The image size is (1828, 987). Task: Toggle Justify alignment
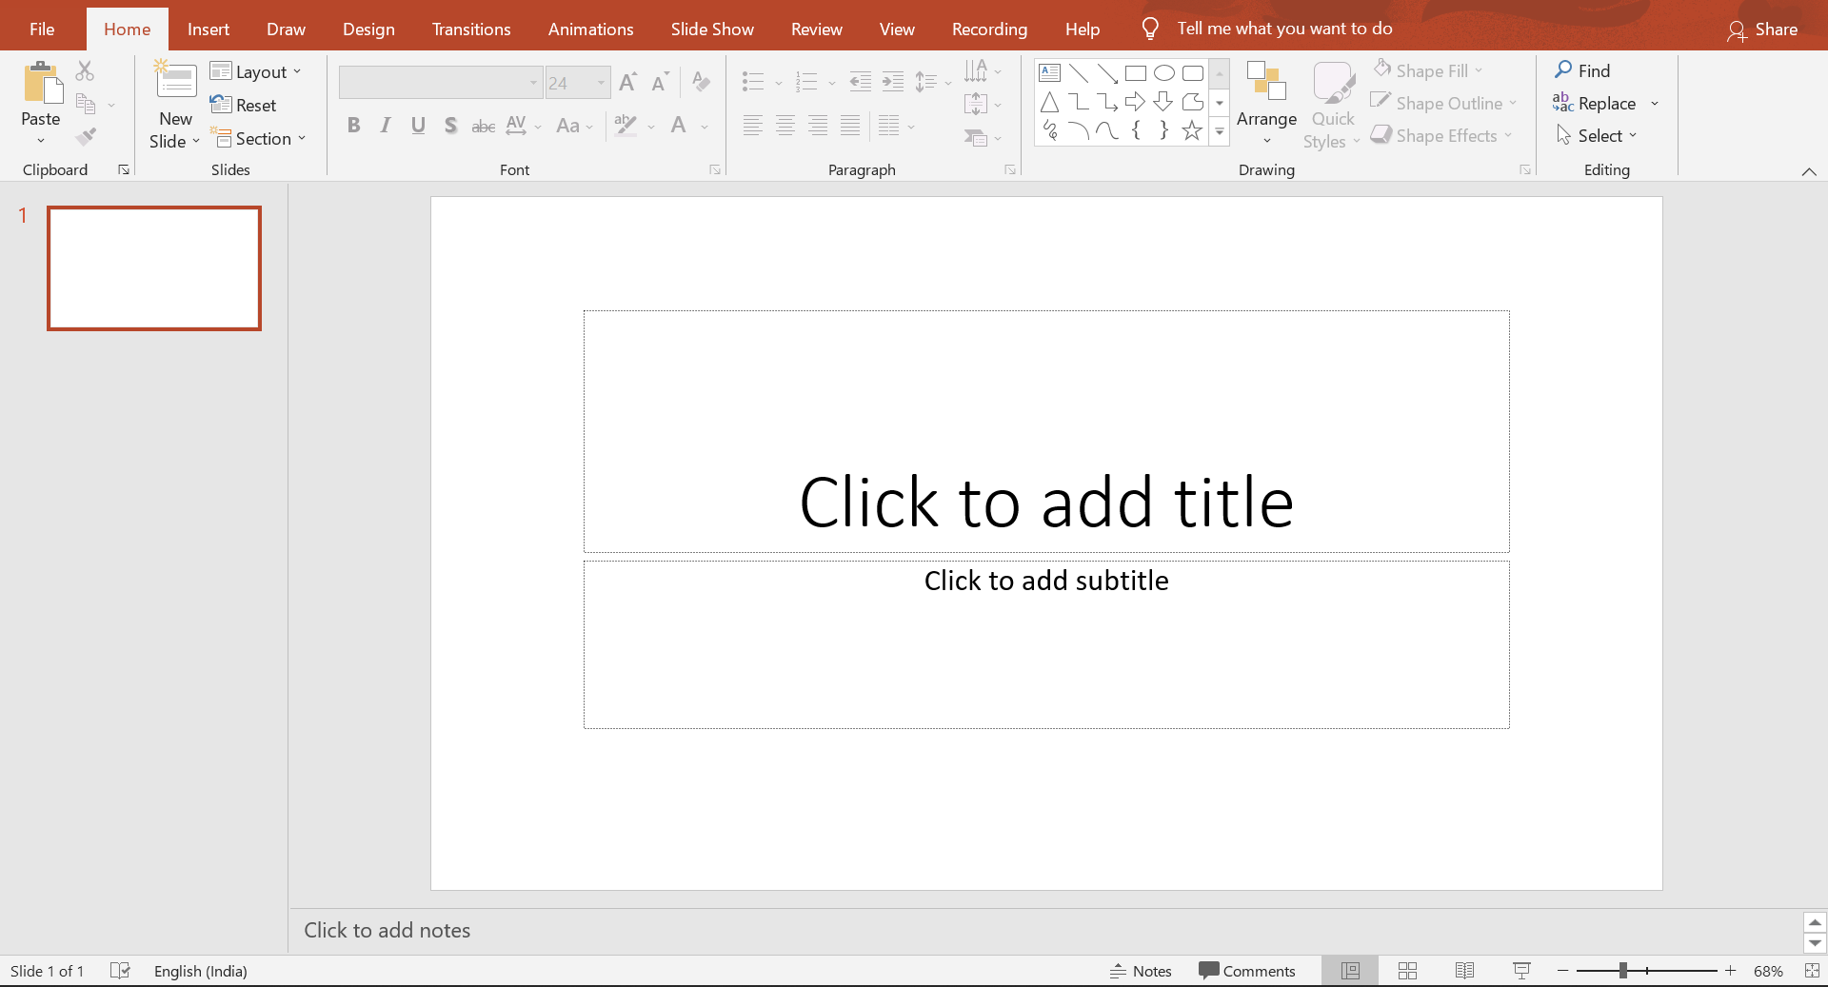(x=849, y=126)
